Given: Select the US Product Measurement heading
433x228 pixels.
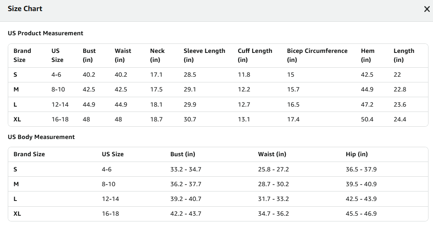Looking at the screenshot, I should coord(45,33).
